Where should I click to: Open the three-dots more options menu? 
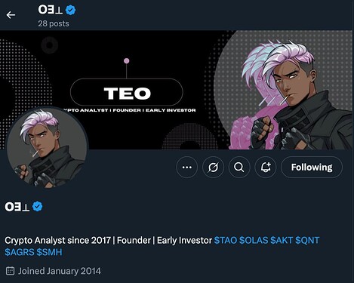[x=187, y=168]
